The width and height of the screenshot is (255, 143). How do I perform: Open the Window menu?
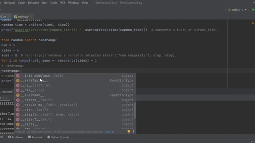click(x=73, y=3)
